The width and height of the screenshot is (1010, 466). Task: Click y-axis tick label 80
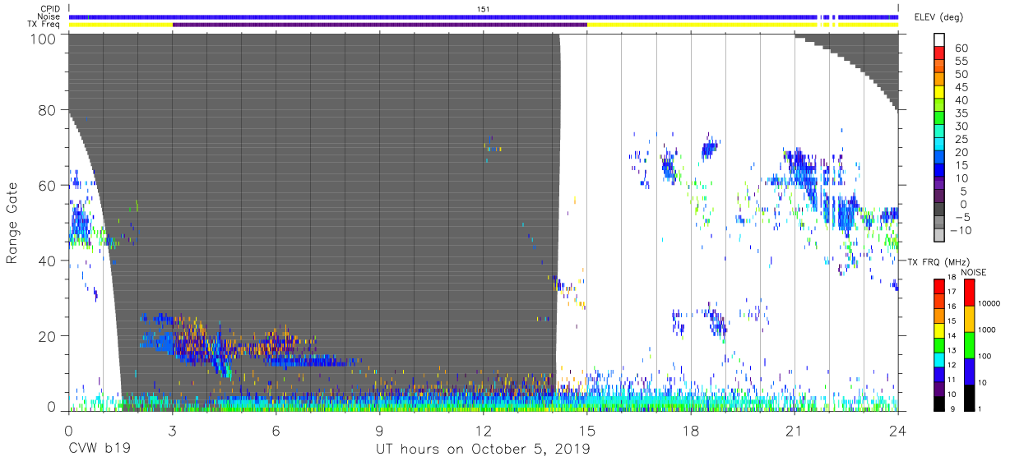(49, 110)
